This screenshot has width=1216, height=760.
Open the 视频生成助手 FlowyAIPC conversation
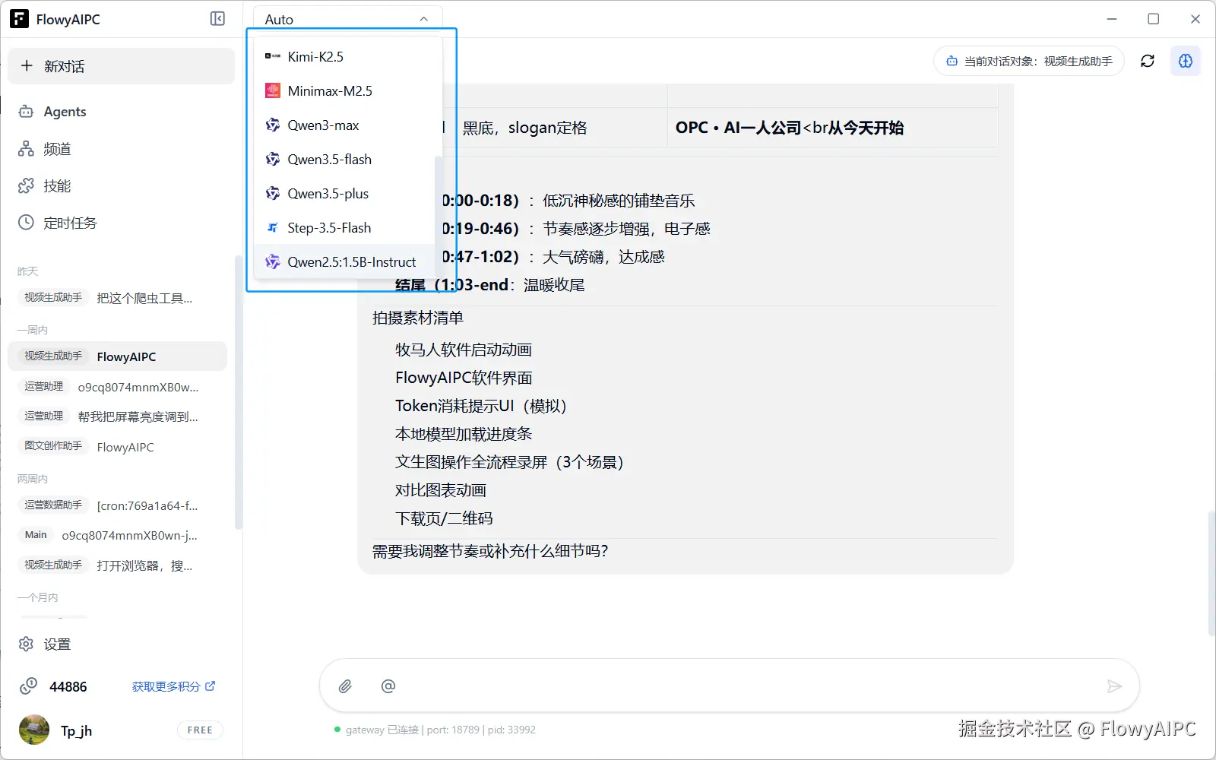click(117, 356)
